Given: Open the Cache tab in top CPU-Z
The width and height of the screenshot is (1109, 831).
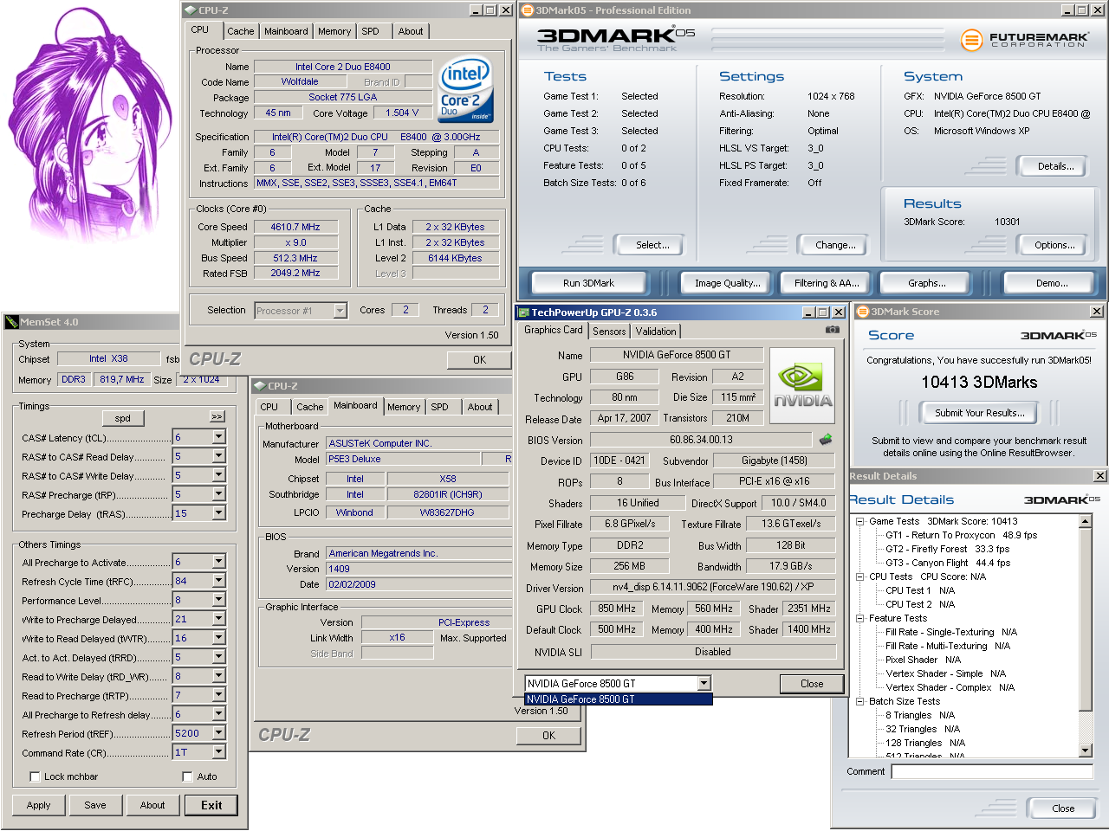Looking at the screenshot, I should pyautogui.click(x=241, y=31).
